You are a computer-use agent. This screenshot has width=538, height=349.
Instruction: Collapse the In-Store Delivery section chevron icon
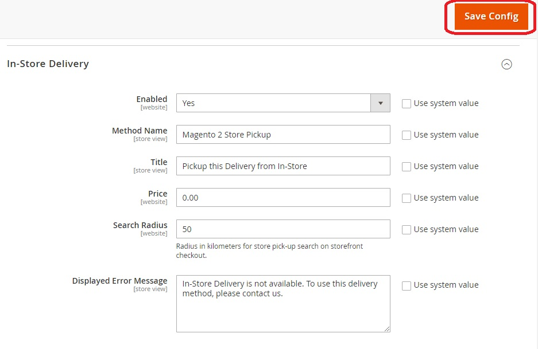coord(506,64)
